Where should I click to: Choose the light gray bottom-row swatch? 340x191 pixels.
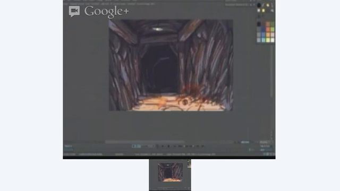tap(259, 40)
